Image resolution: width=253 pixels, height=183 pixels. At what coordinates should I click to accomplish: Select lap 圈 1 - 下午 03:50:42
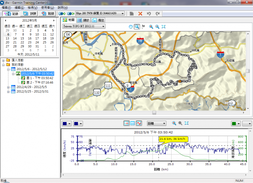(x=40, y=78)
